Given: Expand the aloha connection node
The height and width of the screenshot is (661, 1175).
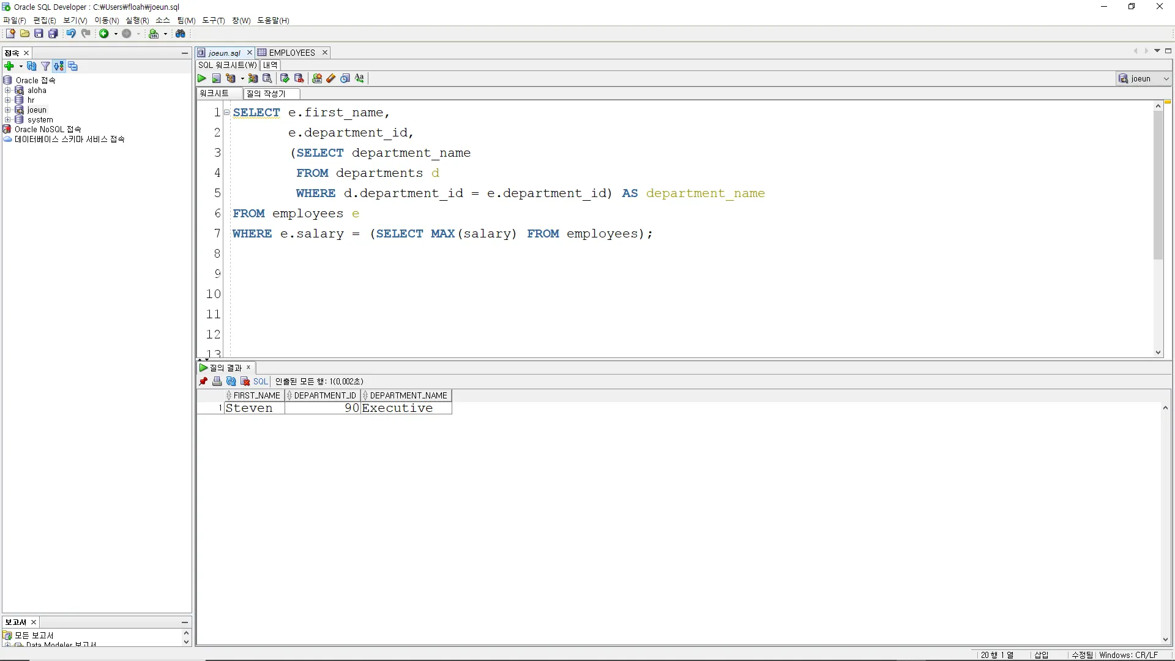Looking at the screenshot, I should pos(8,90).
